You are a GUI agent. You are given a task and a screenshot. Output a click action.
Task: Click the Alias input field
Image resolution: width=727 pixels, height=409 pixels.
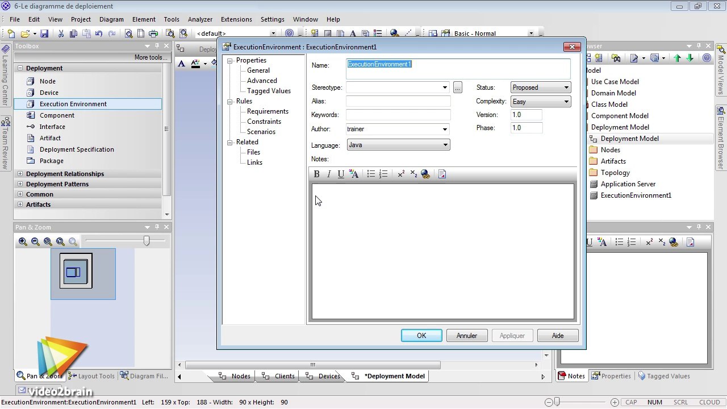click(x=398, y=101)
